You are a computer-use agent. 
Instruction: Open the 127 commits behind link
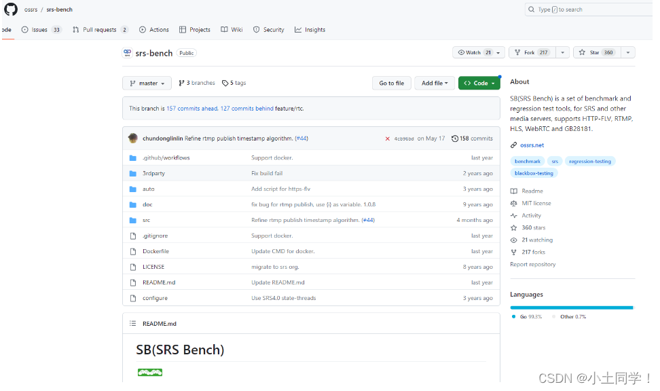(x=247, y=109)
